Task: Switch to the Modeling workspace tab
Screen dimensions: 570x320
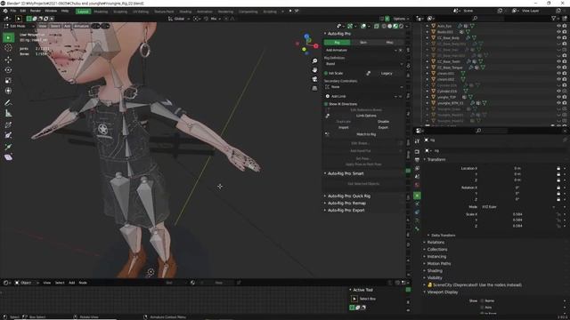Action: click(x=101, y=12)
